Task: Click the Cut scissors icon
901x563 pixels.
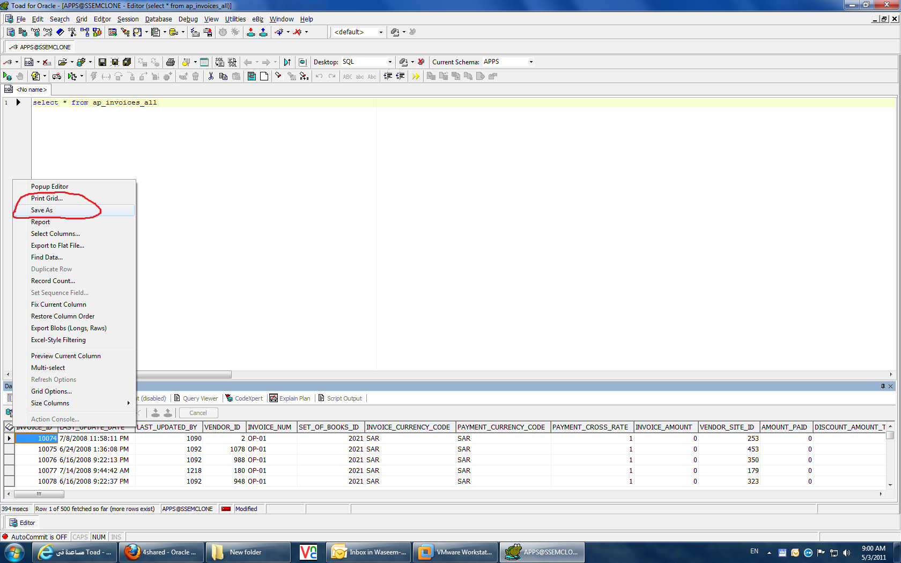Action: (x=211, y=76)
